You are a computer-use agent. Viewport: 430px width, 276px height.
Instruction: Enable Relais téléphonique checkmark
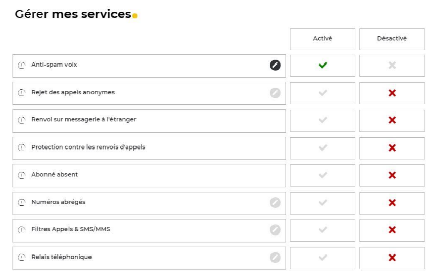click(x=323, y=258)
